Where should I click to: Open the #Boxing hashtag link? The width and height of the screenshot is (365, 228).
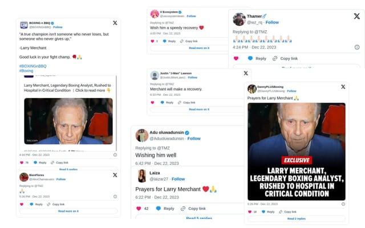[26, 71]
